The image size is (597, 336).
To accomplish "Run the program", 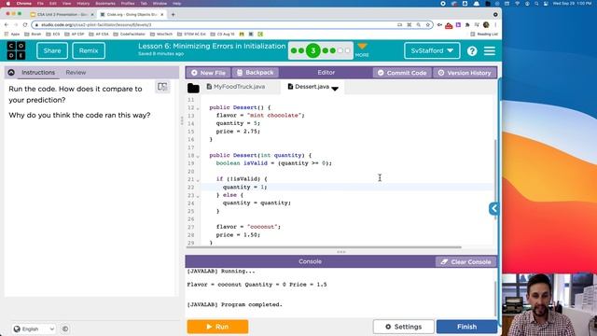I will [x=217, y=327].
